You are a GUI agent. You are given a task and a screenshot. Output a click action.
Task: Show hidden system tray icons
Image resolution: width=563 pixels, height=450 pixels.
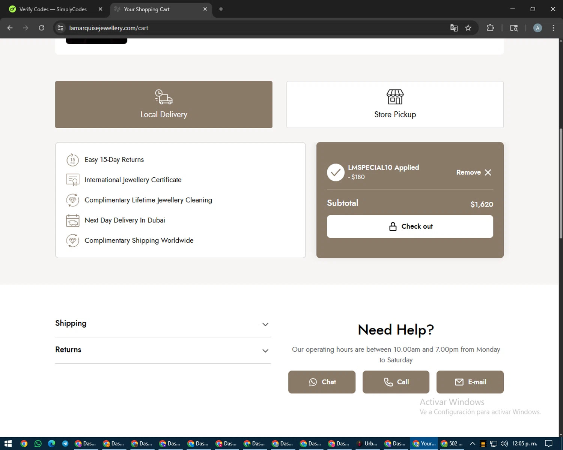click(473, 444)
